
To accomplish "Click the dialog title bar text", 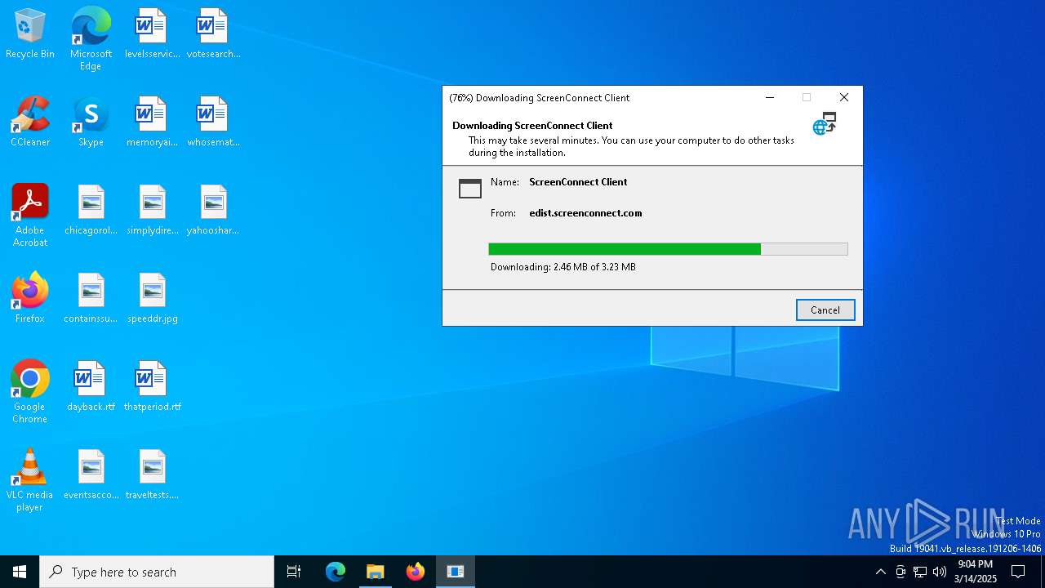I will 540,97.
